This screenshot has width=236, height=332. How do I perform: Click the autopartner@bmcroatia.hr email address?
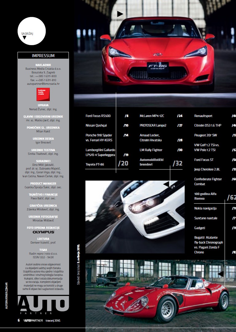(43, 84)
